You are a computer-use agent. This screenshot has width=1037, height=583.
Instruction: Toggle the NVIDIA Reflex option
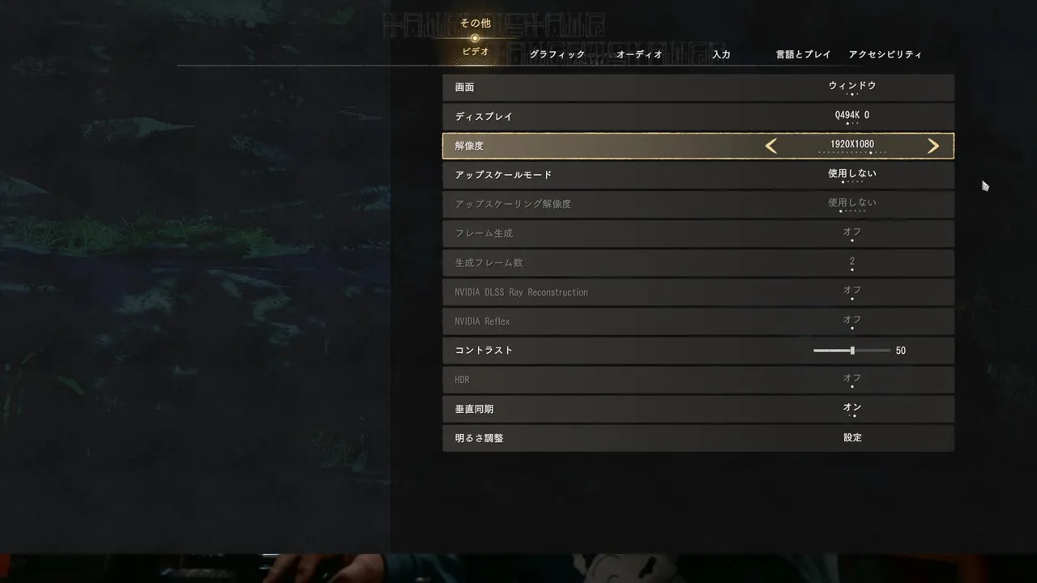[x=852, y=321]
